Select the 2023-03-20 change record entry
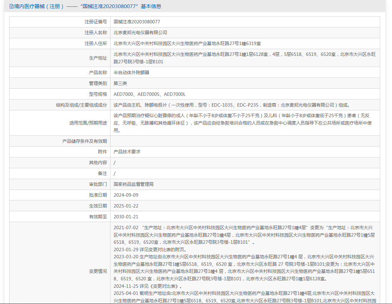Screen dimensions: 392x304 click(x=244, y=268)
